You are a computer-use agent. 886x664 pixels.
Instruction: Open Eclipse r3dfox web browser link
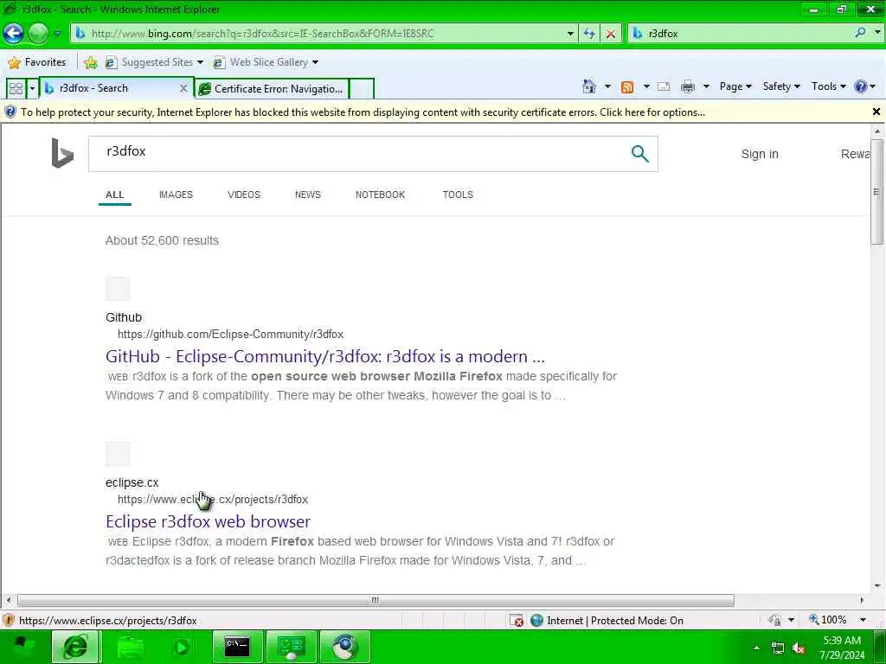click(x=208, y=521)
